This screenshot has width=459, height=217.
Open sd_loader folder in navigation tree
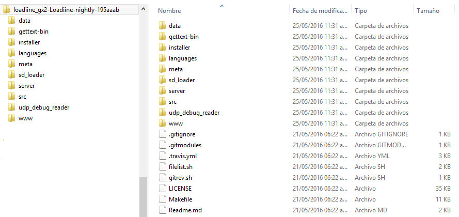(x=31, y=75)
